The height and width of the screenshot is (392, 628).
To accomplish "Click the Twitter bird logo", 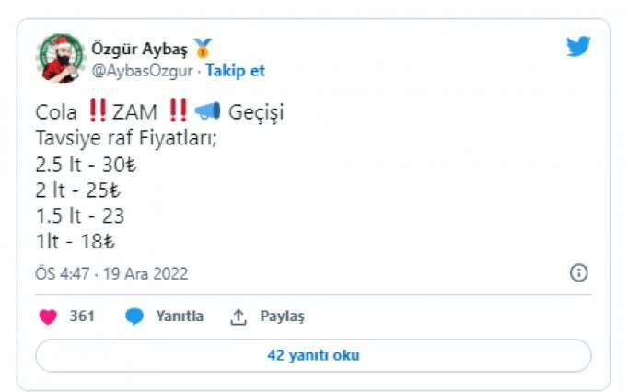I will click(578, 46).
